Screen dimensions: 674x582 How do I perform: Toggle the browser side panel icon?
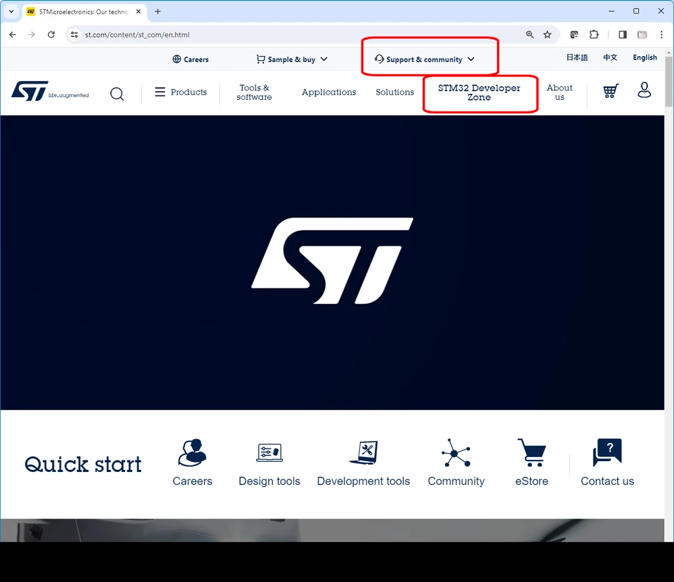623,34
